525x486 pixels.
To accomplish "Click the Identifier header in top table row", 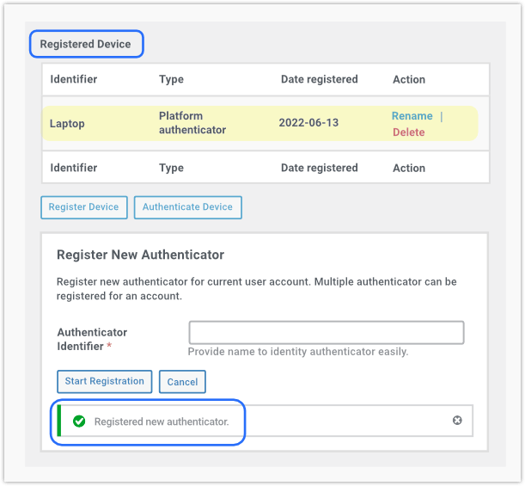I will click(x=74, y=79).
